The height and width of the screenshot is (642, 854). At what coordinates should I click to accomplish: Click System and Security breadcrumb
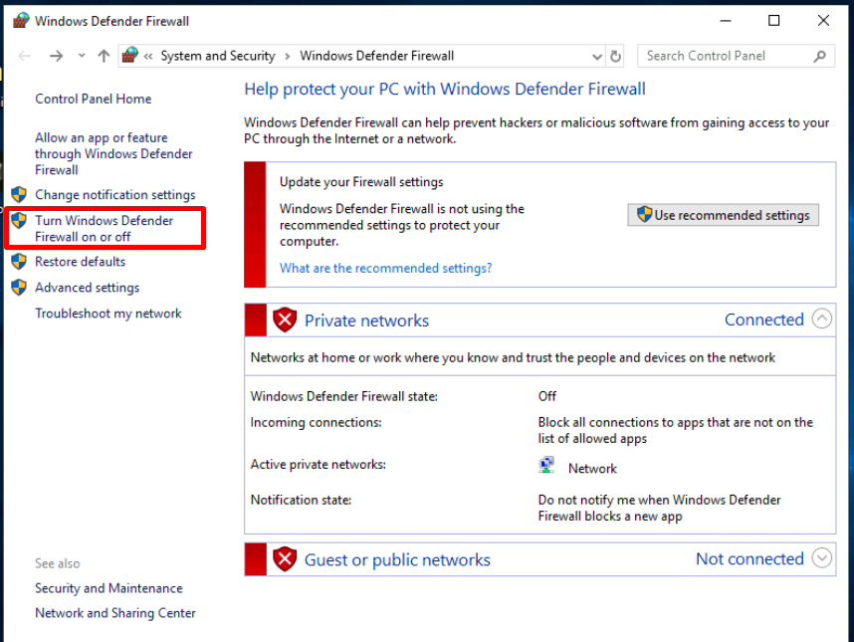(217, 57)
